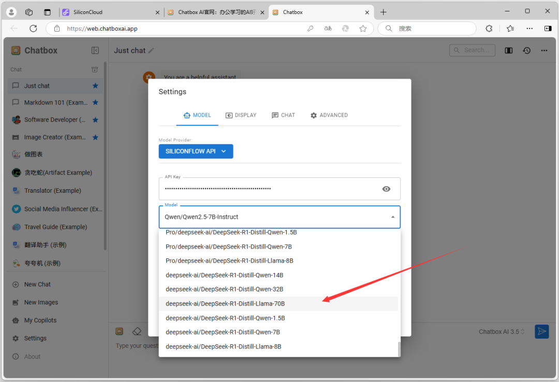Open the Chatbox AI 3.5 model selector
This screenshot has width=559, height=382.
pos(501,332)
